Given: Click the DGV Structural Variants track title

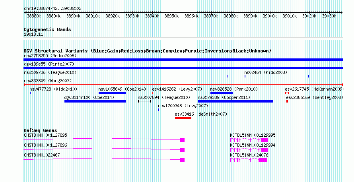Looking at the screenshot, I should tap(147, 51).
